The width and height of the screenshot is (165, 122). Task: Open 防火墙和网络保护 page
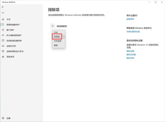pyautogui.click(x=14, y=35)
